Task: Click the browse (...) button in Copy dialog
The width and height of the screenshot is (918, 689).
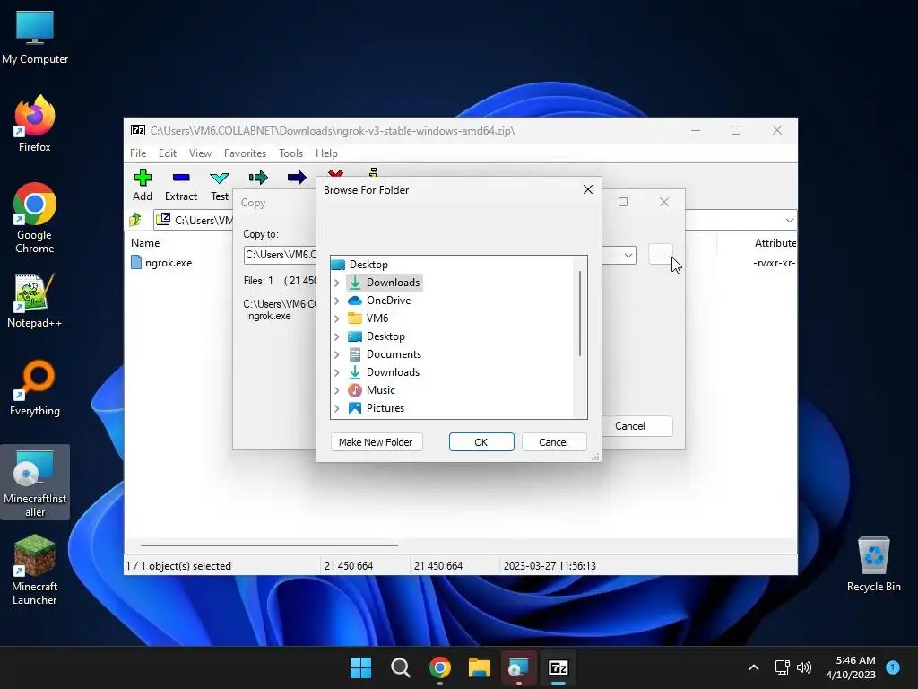Action: click(660, 256)
